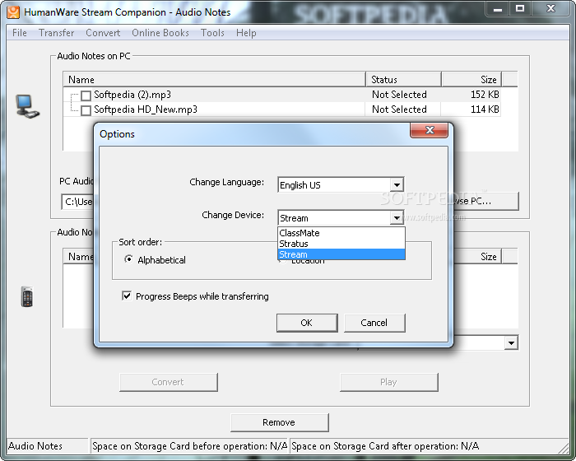Click the greyed Play button
The image size is (576, 461).
click(388, 382)
